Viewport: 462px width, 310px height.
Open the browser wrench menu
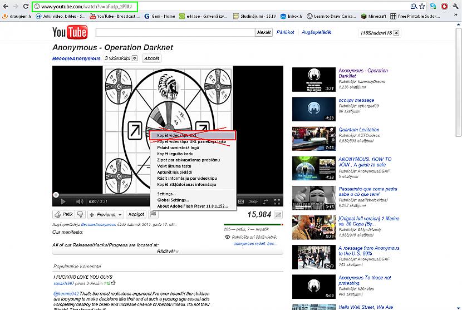(456, 6)
